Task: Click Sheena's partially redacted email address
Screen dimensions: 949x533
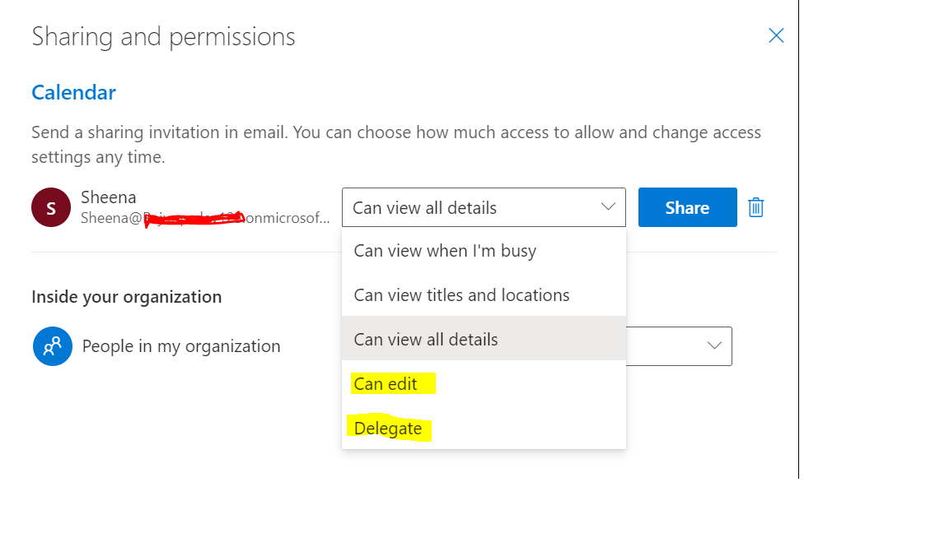Action: click(204, 219)
